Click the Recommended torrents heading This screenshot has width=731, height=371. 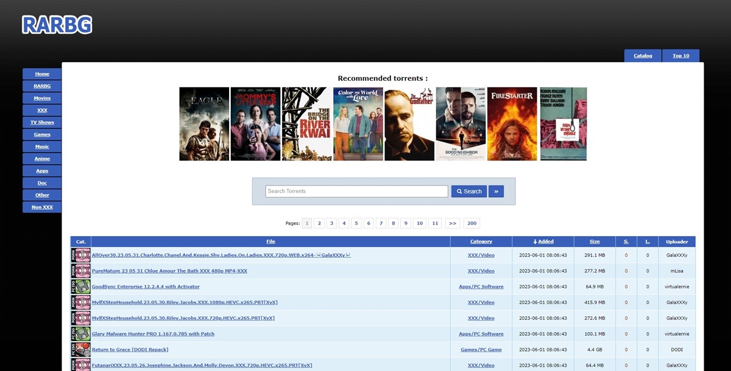click(x=383, y=78)
